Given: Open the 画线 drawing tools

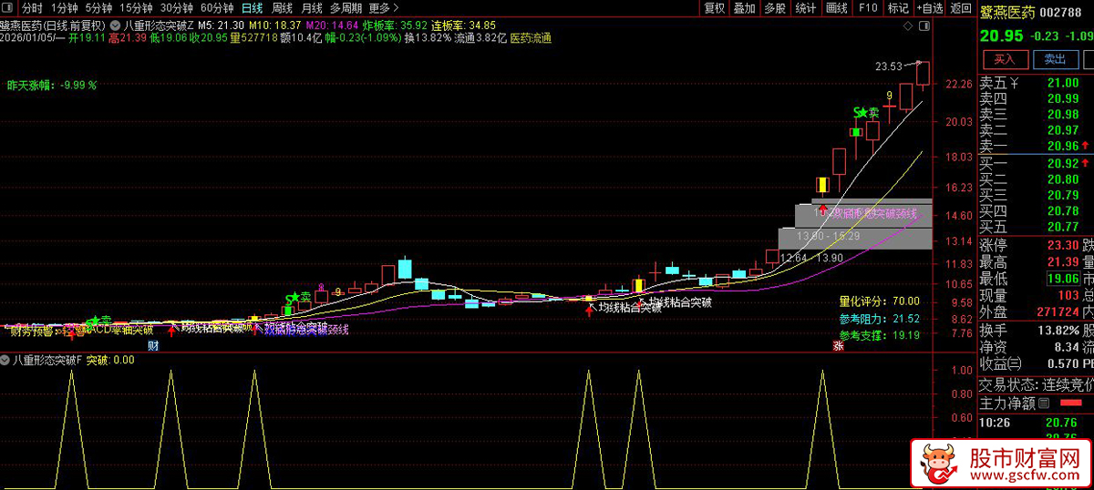Looking at the screenshot, I should [836, 8].
